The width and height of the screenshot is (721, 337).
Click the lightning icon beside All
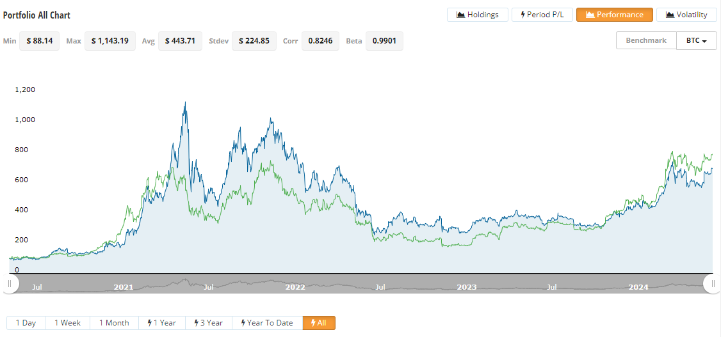(x=314, y=323)
